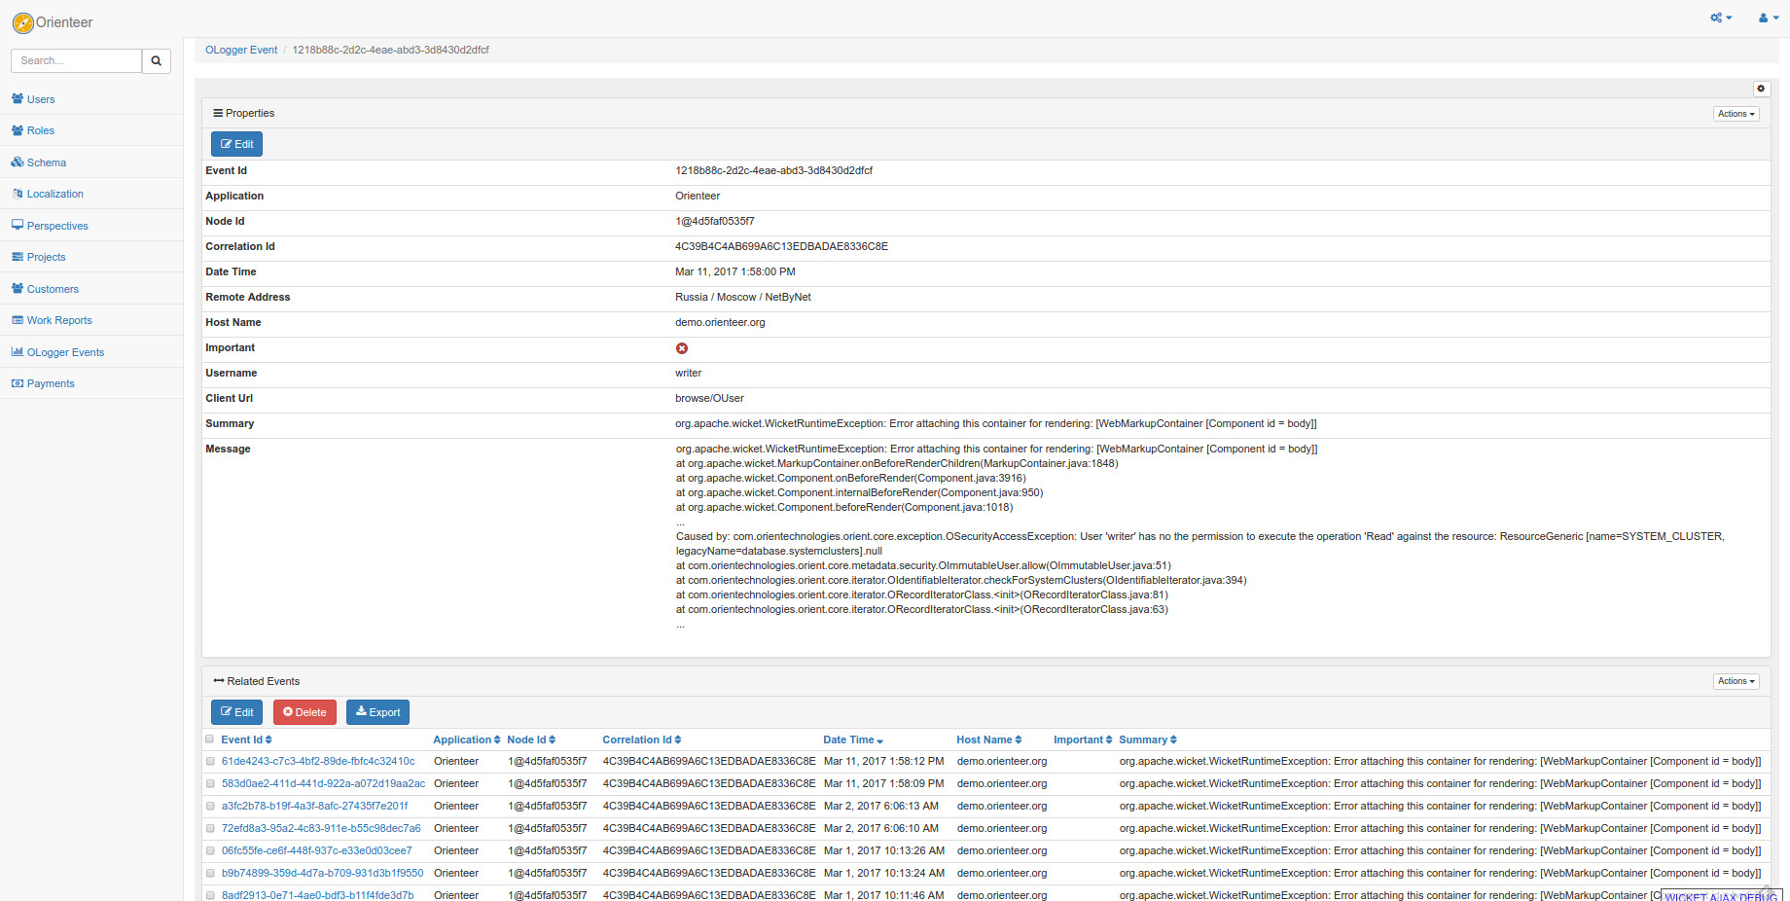
Task: Open the Properties Actions dropdown
Action: [x=1736, y=114]
